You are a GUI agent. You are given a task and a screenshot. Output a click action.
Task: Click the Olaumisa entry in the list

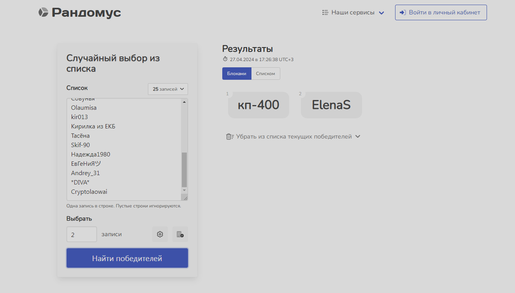click(84, 107)
